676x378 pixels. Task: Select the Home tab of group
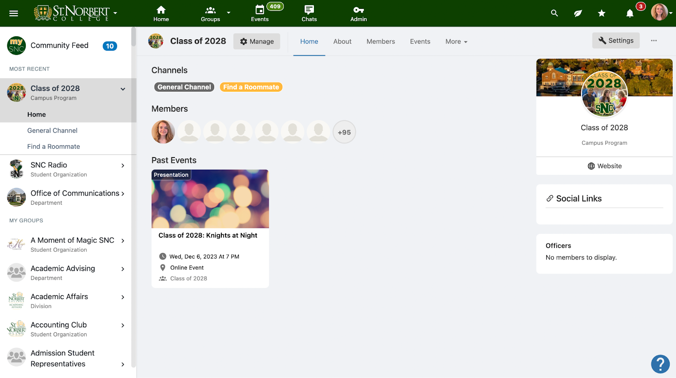click(309, 41)
